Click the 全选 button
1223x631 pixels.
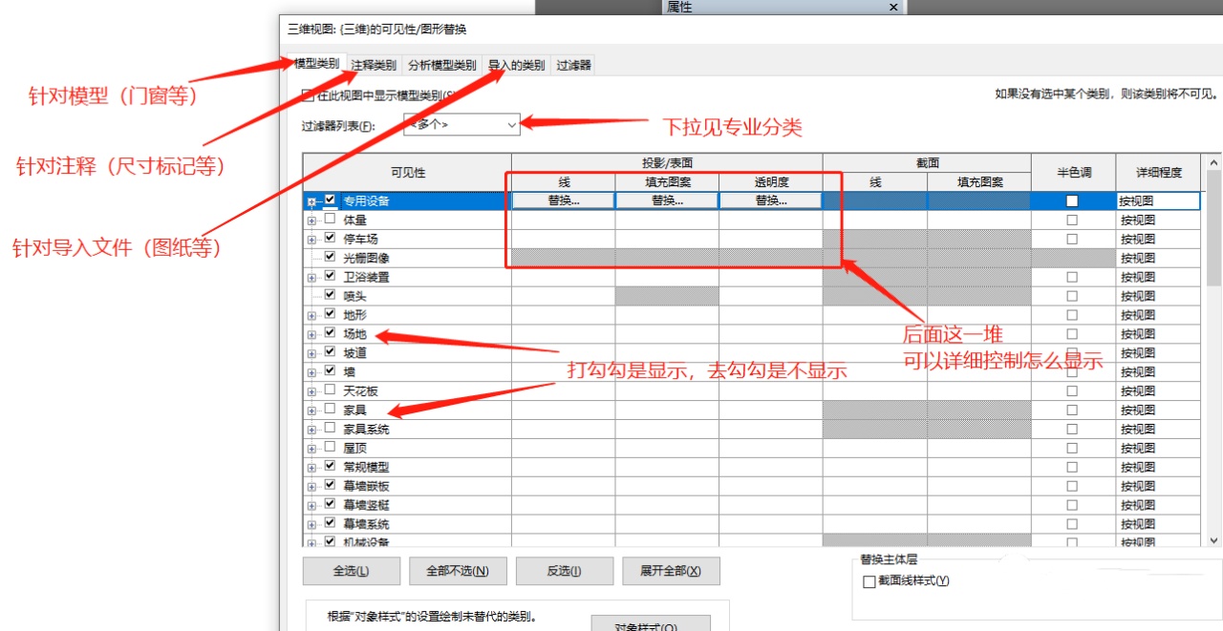click(351, 571)
